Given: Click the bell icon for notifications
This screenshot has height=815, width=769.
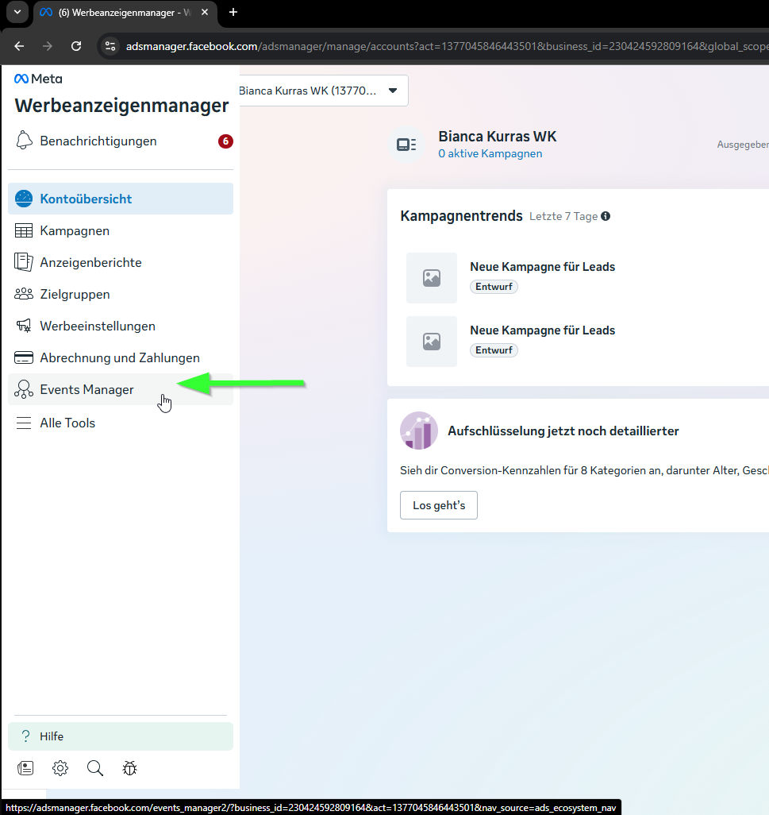Looking at the screenshot, I should [24, 141].
